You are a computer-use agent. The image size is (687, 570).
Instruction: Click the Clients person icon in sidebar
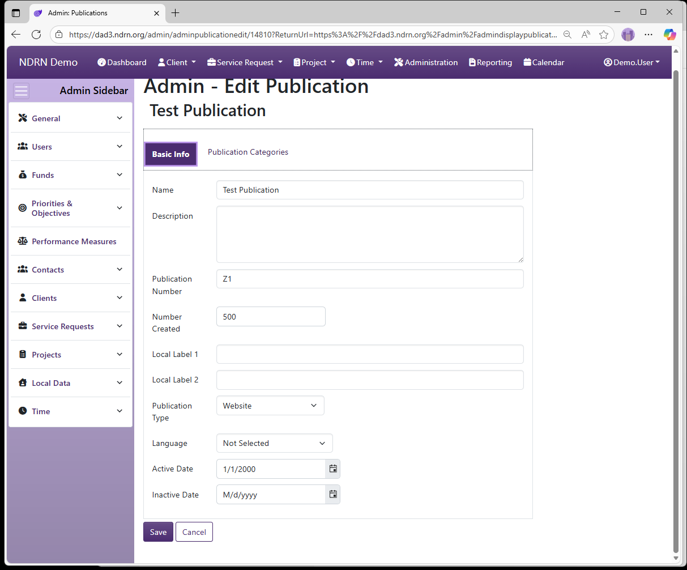(x=23, y=298)
